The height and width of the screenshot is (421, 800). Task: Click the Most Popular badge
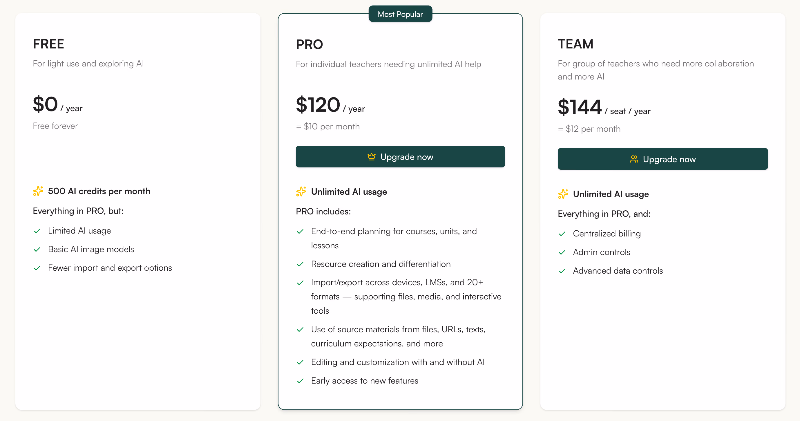tap(400, 14)
